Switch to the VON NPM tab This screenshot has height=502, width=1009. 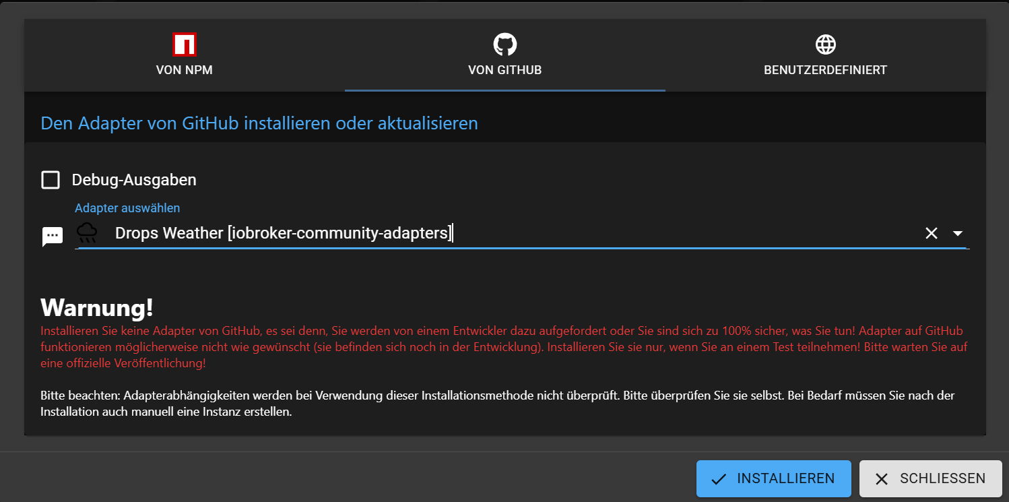point(184,55)
